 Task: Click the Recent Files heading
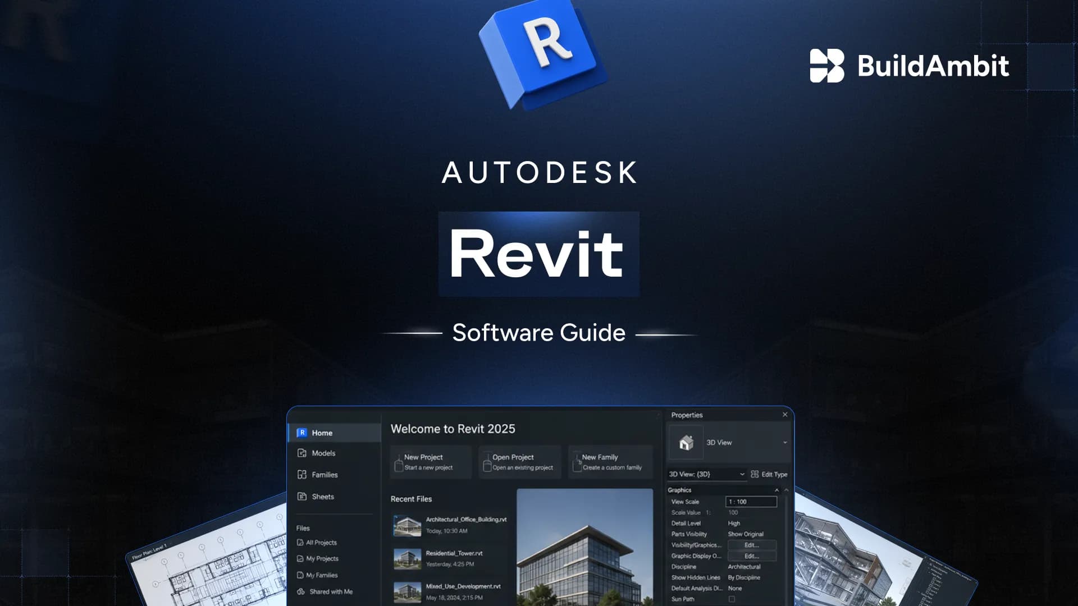[x=411, y=499]
